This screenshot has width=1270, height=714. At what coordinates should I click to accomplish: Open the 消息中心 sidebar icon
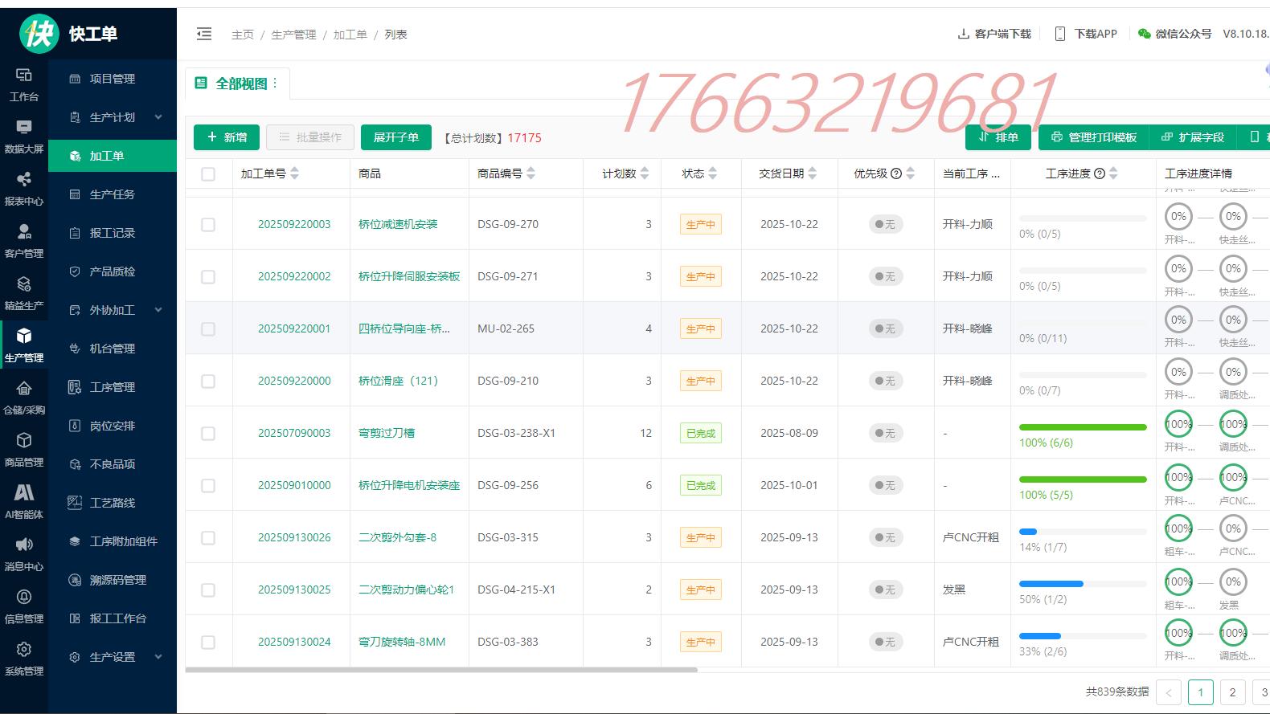[x=24, y=545]
